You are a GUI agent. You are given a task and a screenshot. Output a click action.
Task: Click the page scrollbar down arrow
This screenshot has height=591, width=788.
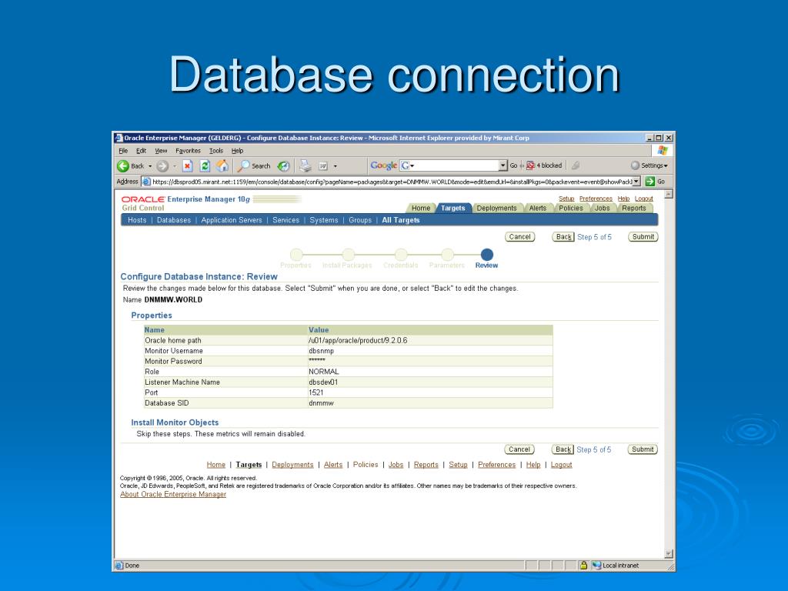tap(669, 554)
